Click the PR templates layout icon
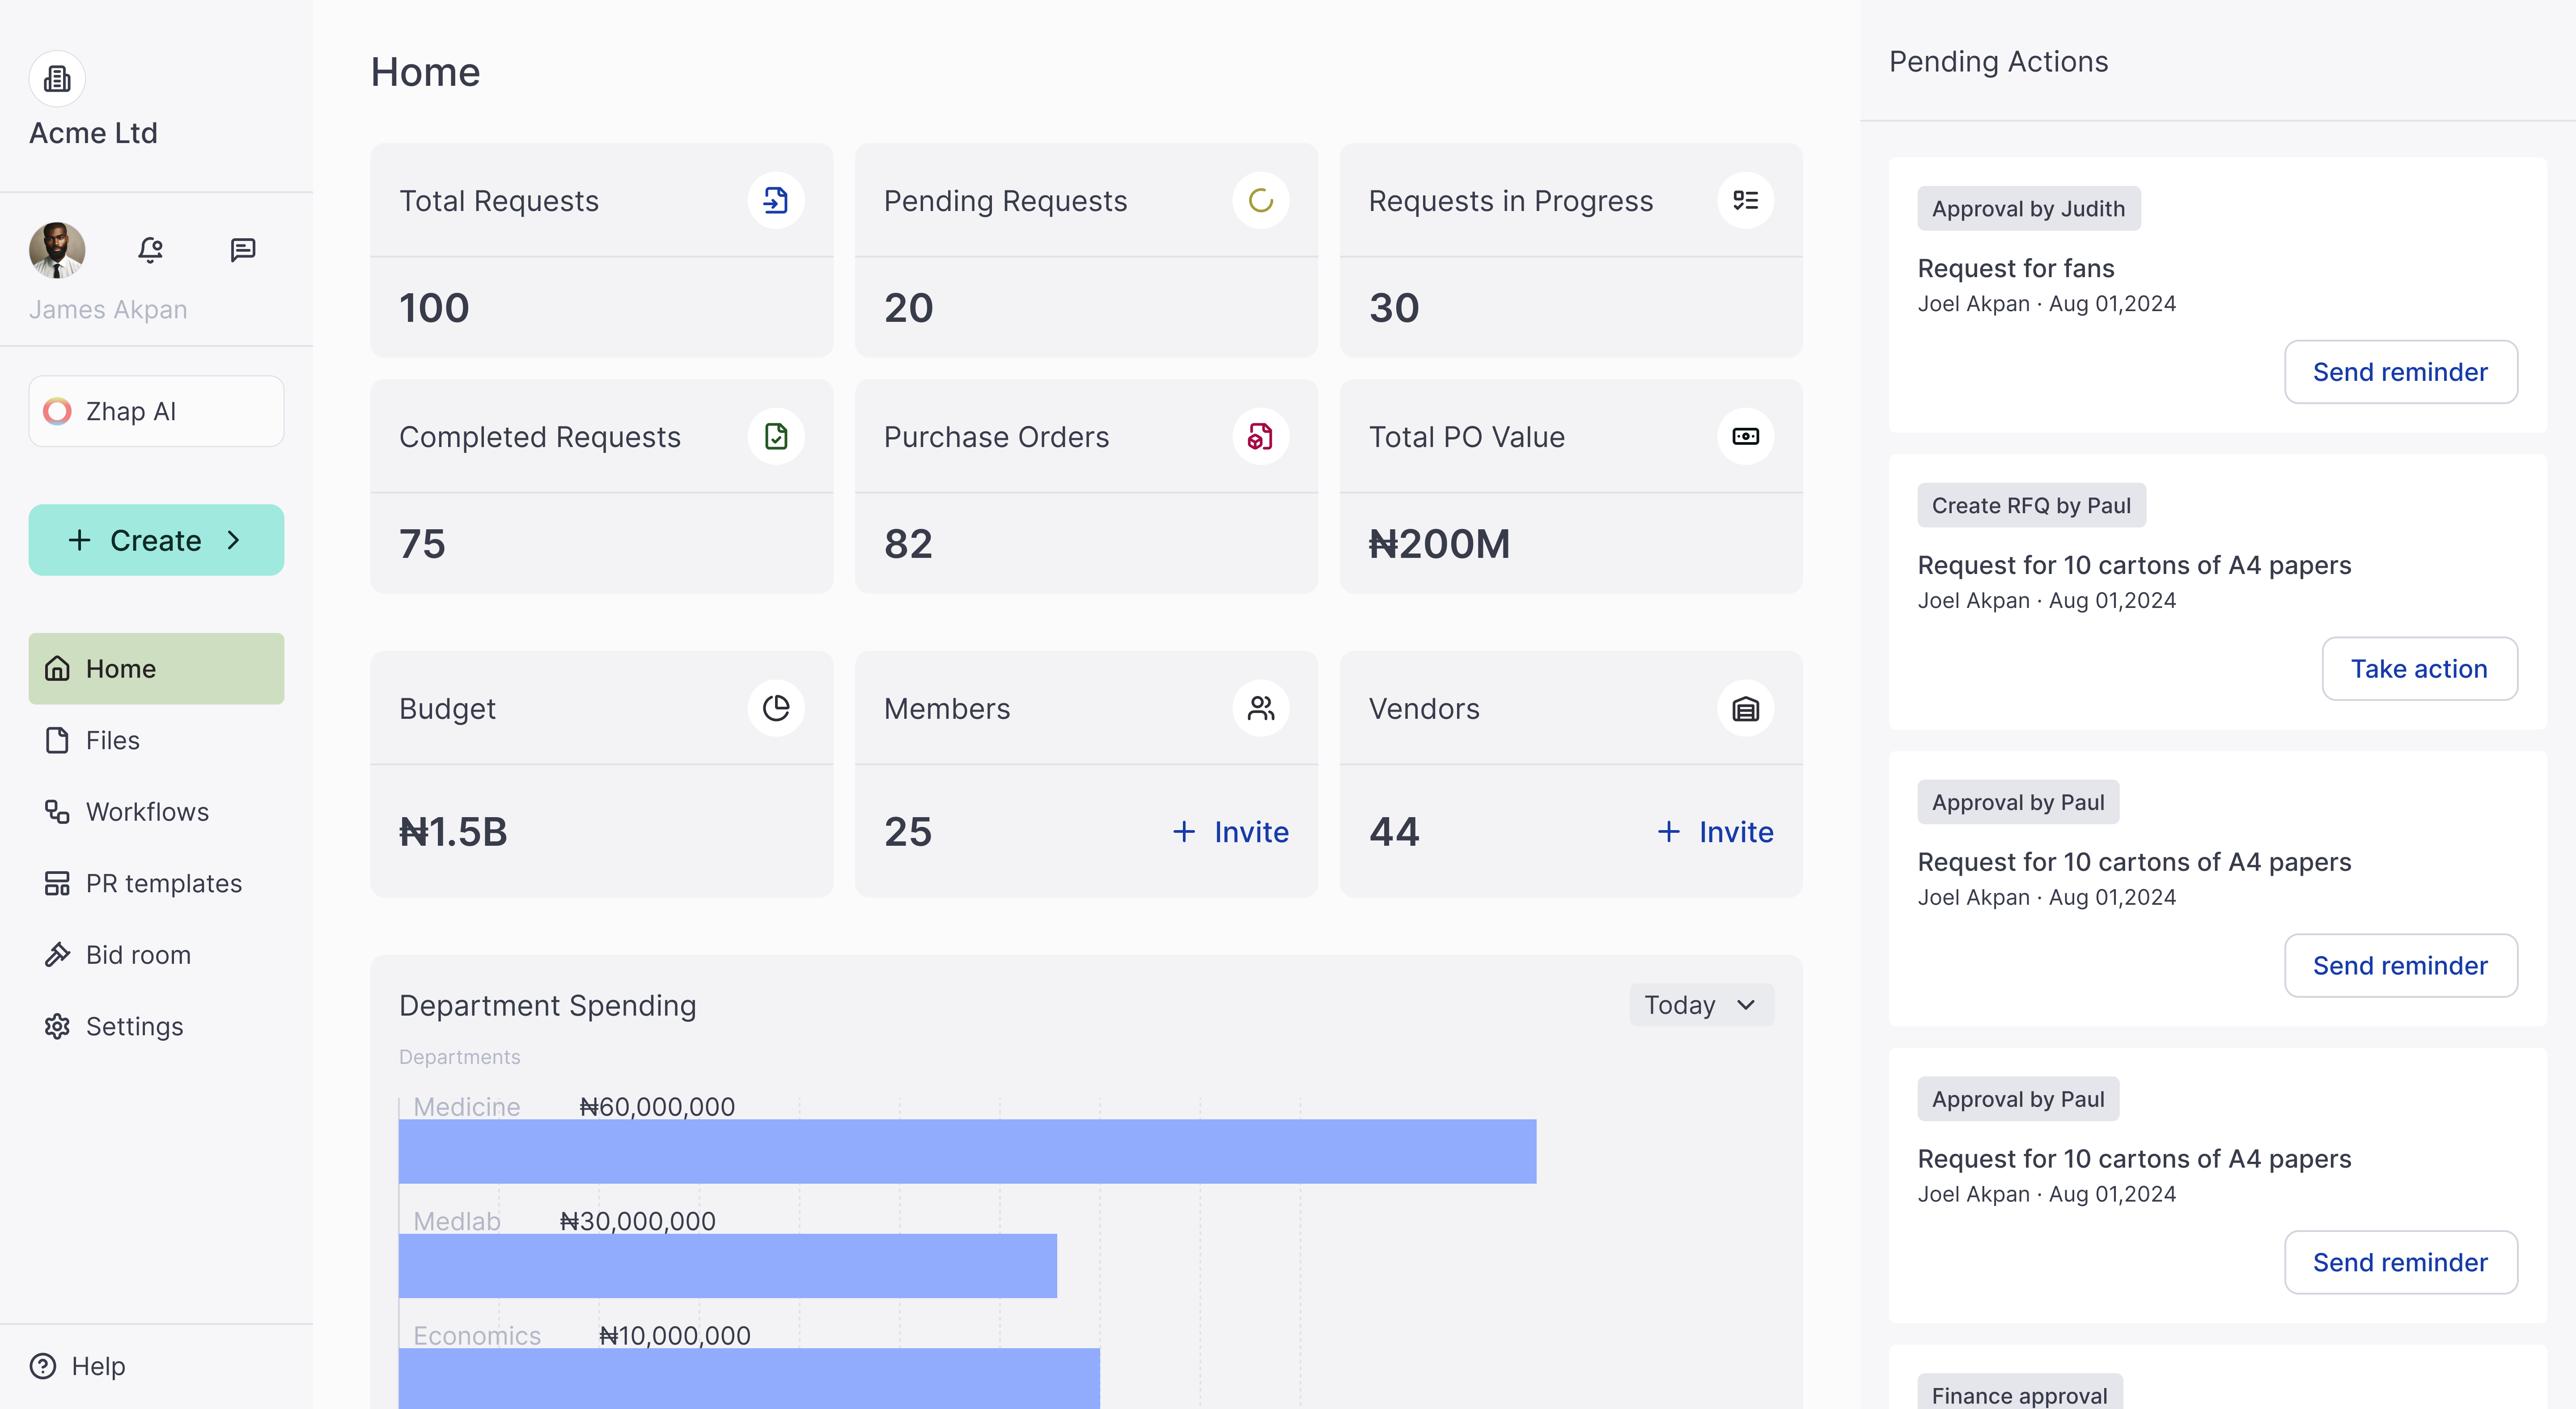 pyautogui.click(x=57, y=883)
